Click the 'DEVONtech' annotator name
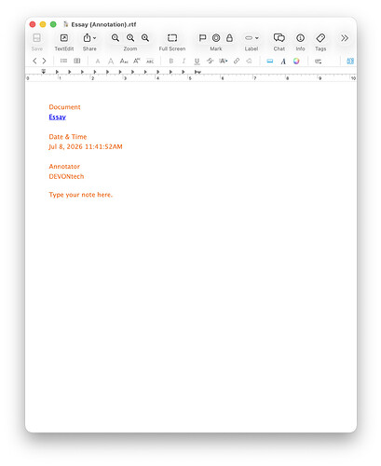The image size is (381, 466). (x=66, y=176)
